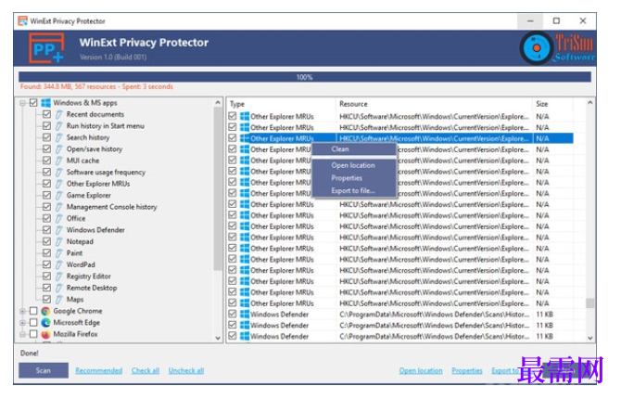The image size is (621, 399).
Task: Click the Google Chrome icon in tree
Action: [x=46, y=311]
